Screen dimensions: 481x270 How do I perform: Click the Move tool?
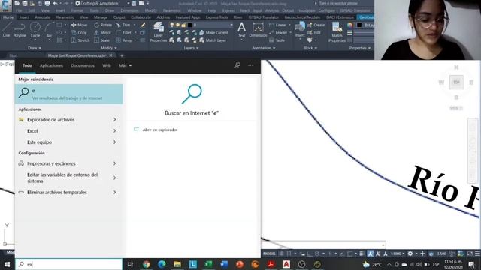click(79, 25)
